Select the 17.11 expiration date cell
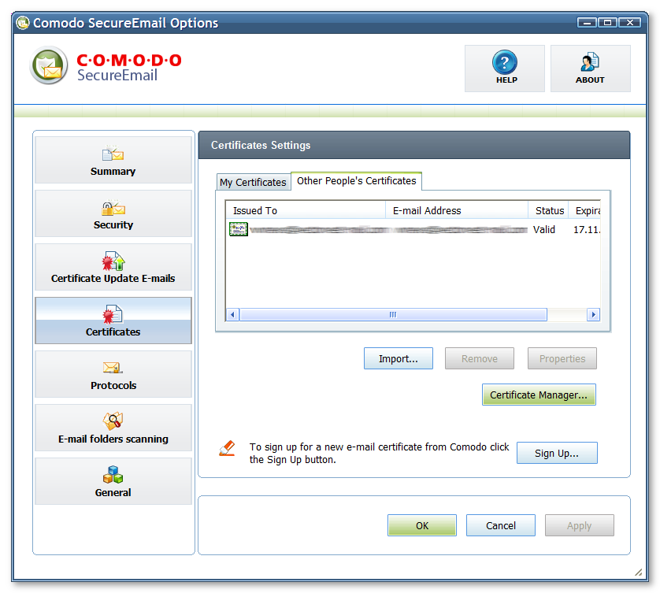The height and width of the screenshot is (593, 660). [587, 229]
